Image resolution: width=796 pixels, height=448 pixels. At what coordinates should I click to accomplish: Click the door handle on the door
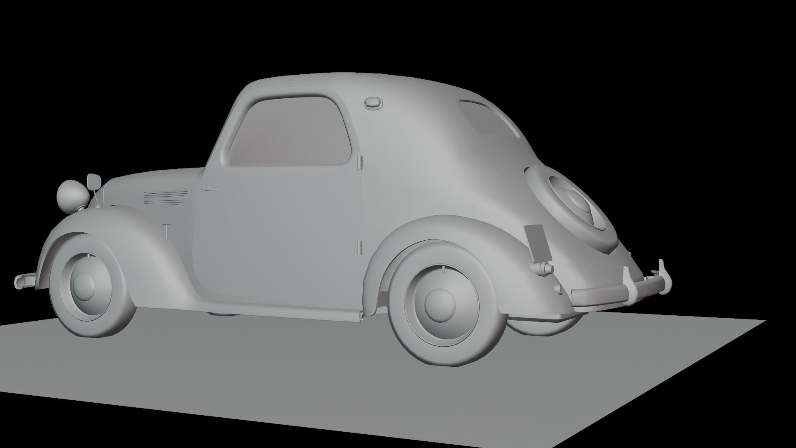(x=210, y=189)
